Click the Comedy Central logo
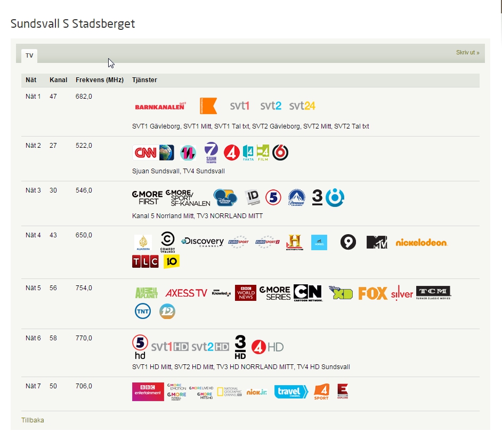The image size is (502, 439). point(167,242)
